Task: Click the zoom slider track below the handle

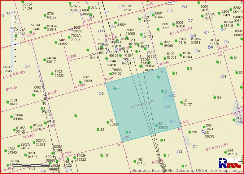Action: (12, 50)
